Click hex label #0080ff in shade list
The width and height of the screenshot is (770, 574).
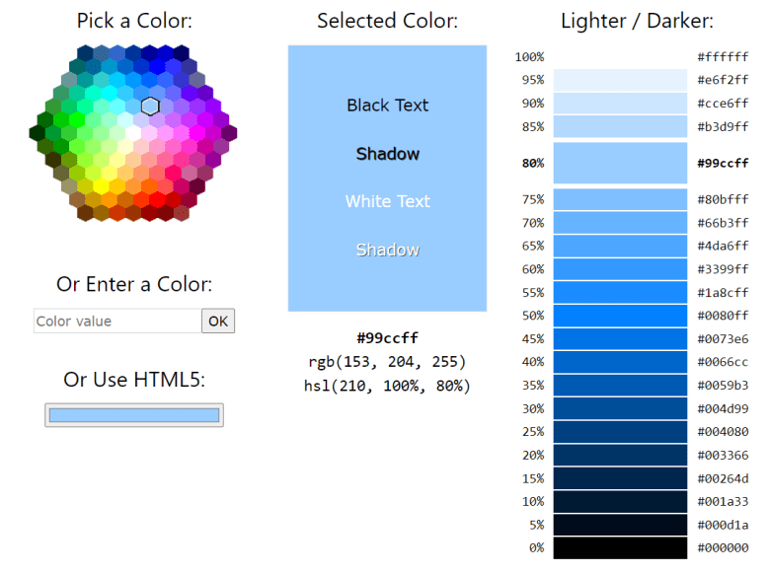pos(723,316)
